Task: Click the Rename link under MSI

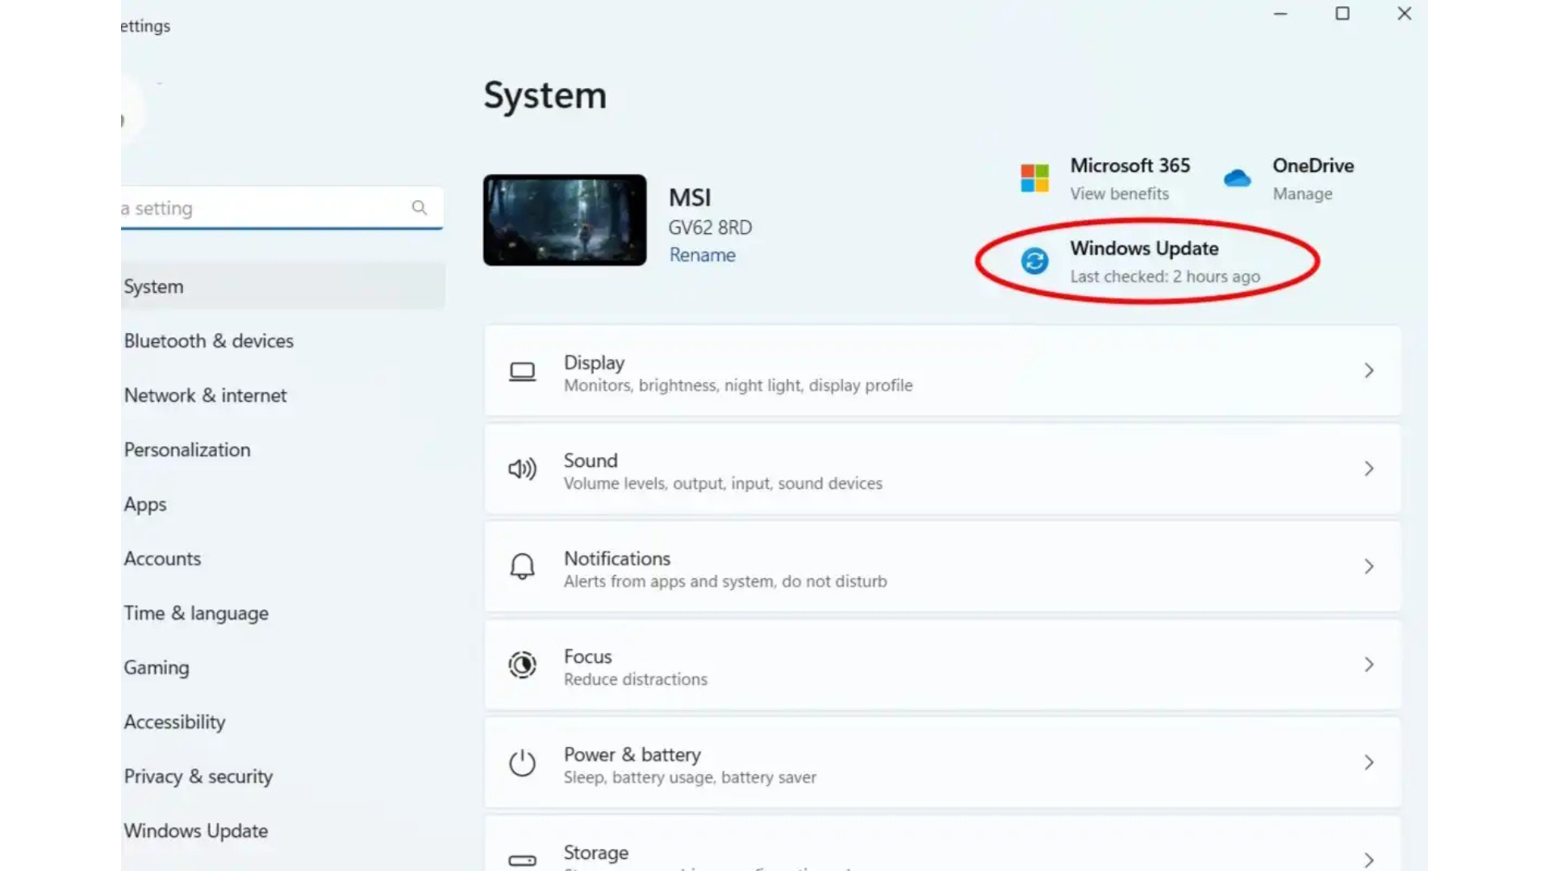Action: click(x=702, y=255)
